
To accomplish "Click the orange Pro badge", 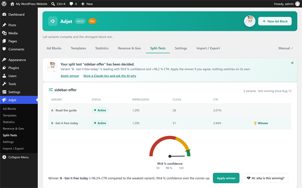I will pyautogui.click(x=93, y=21).
